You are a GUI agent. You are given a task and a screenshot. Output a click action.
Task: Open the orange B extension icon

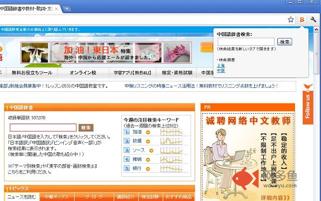302,20
